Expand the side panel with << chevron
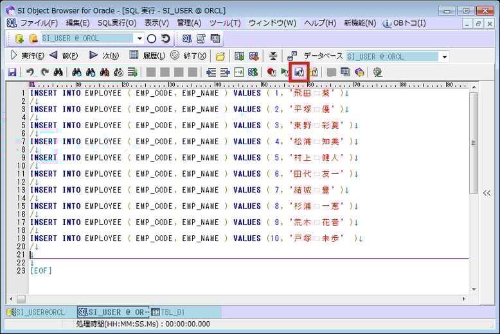 487,193
